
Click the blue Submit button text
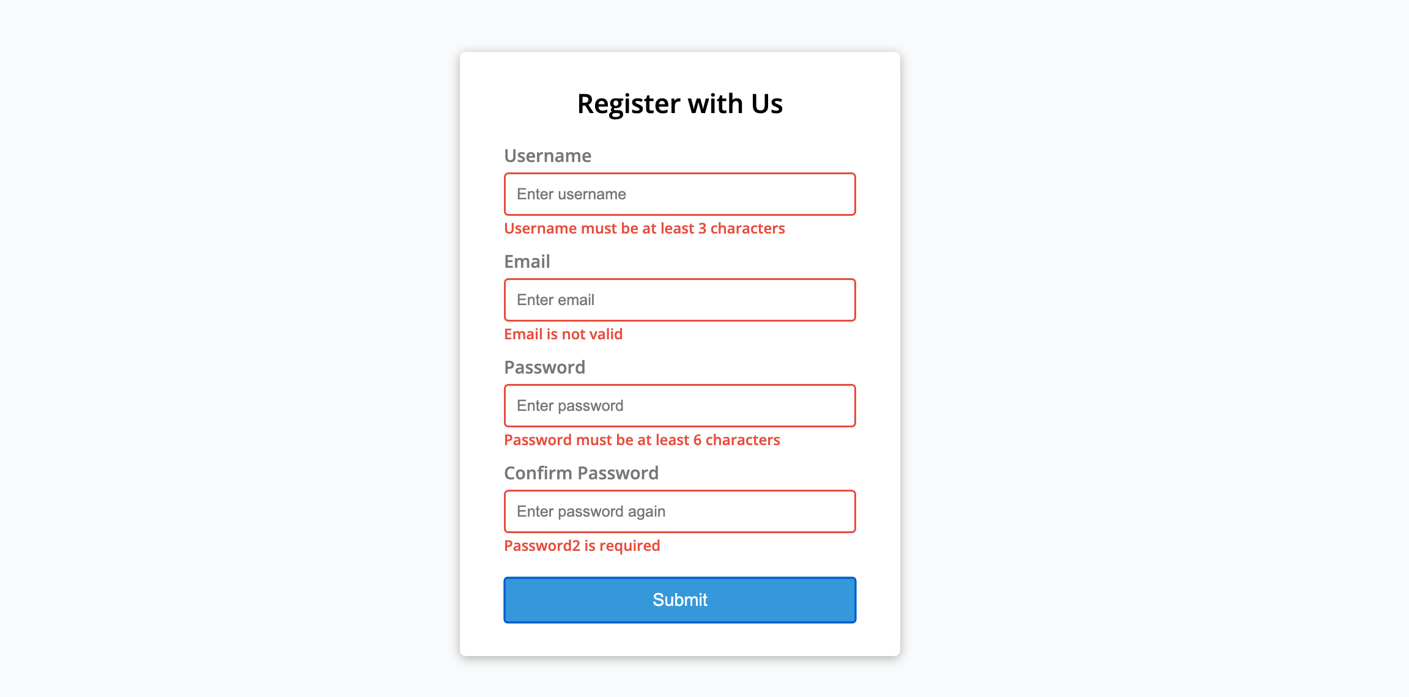pos(679,600)
